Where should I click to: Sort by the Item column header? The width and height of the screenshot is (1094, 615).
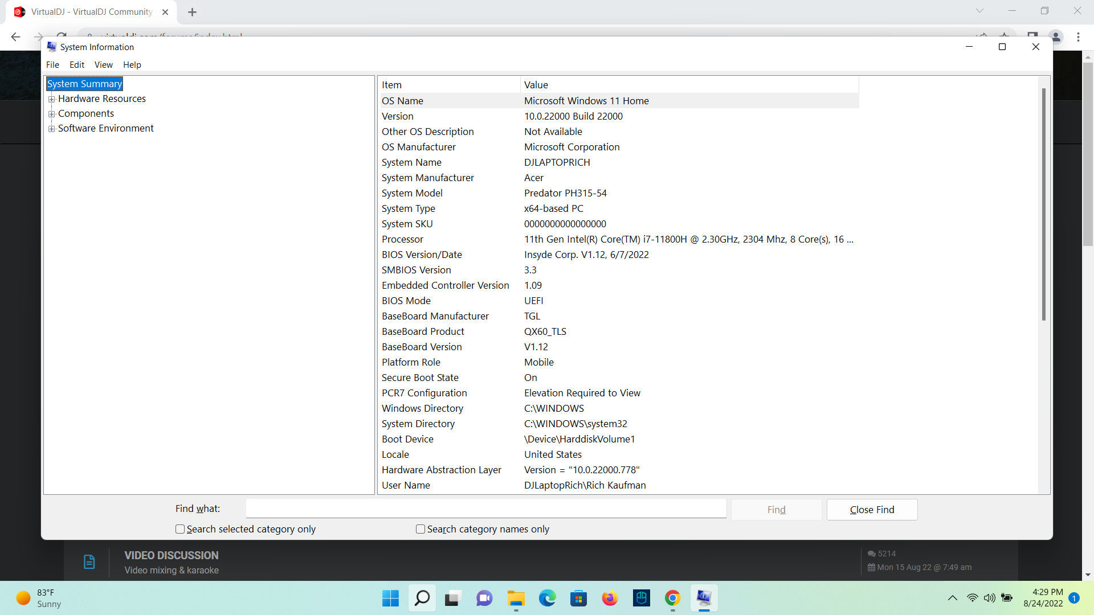point(450,85)
